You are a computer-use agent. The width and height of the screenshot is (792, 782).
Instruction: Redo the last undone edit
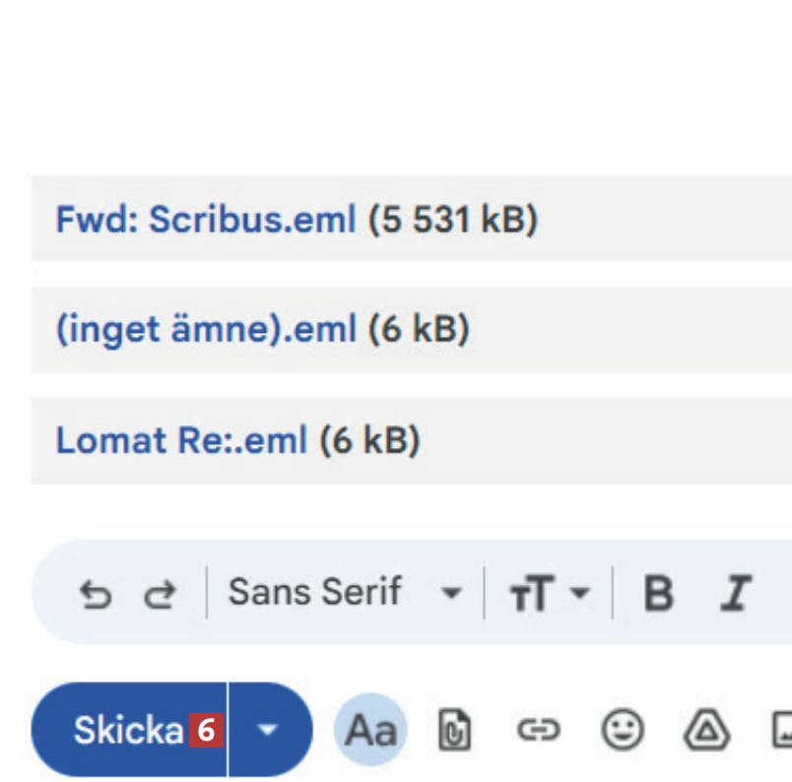coord(158,594)
